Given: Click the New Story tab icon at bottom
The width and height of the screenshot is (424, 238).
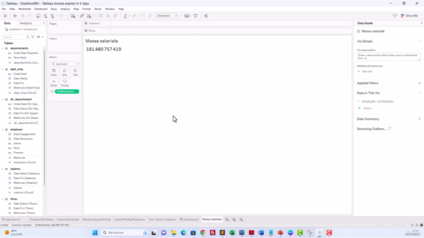Looking at the screenshot, I should [241, 219].
